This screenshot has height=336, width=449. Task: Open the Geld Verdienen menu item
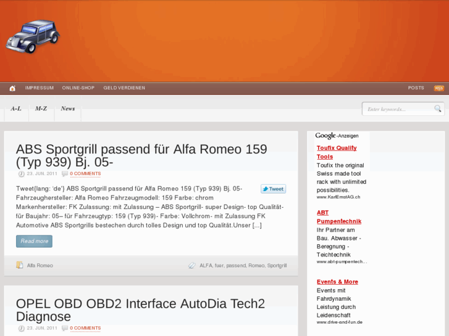click(124, 88)
